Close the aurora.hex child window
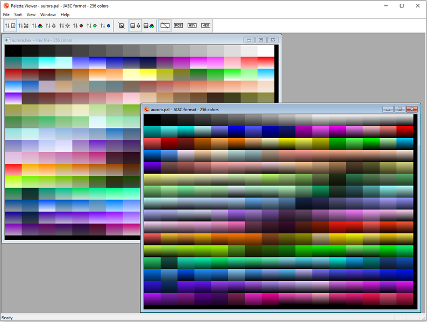 tap(273, 40)
